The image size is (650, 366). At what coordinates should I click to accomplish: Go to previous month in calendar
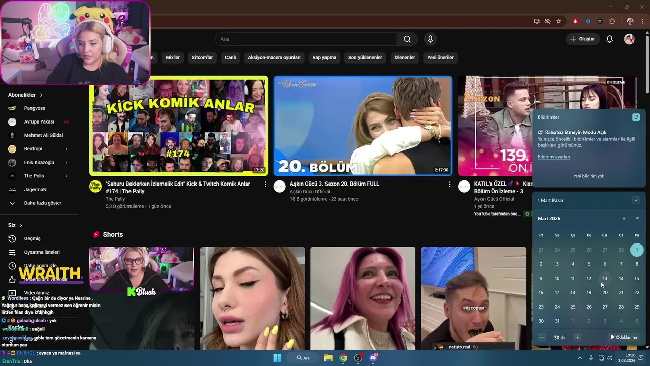pos(624,219)
